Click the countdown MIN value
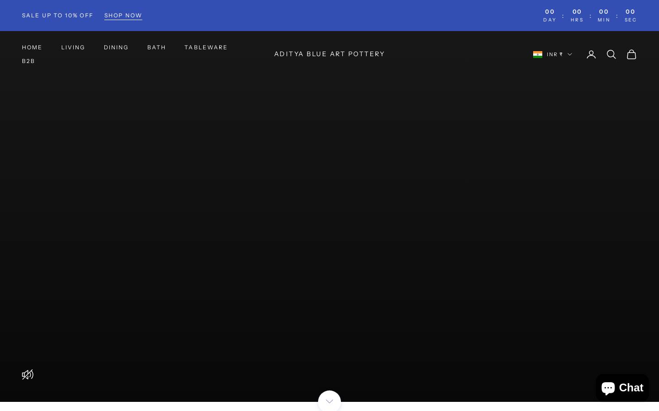The height and width of the screenshot is (411, 659). pos(604,12)
